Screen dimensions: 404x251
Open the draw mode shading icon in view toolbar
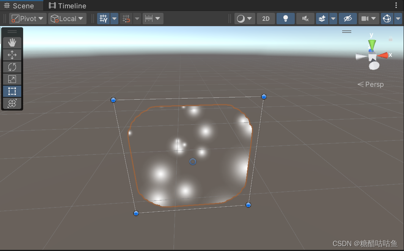(x=241, y=18)
